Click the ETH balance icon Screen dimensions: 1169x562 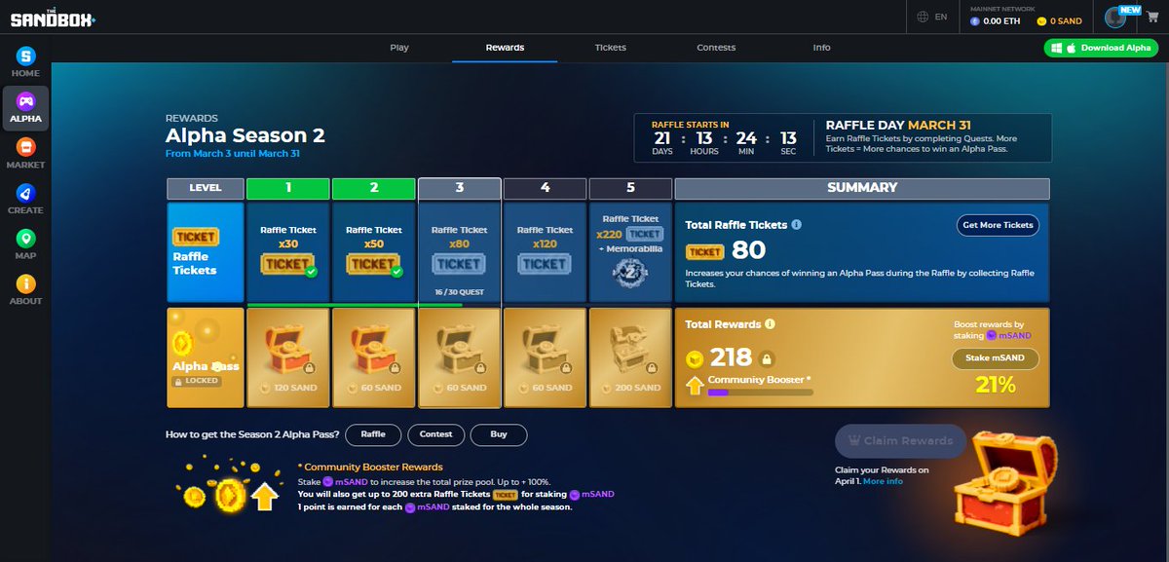pos(975,20)
